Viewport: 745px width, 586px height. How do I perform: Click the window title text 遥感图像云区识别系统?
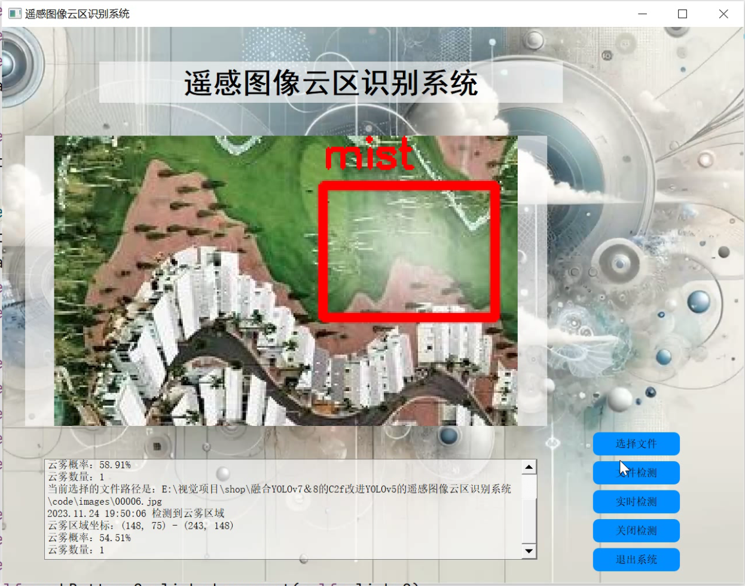tap(77, 14)
